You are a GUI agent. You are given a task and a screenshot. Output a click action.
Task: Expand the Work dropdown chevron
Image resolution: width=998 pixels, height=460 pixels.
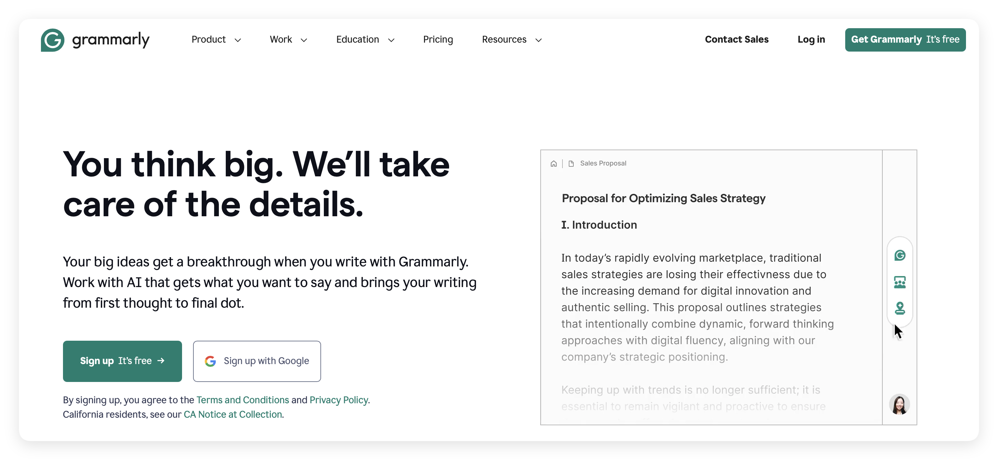point(304,40)
